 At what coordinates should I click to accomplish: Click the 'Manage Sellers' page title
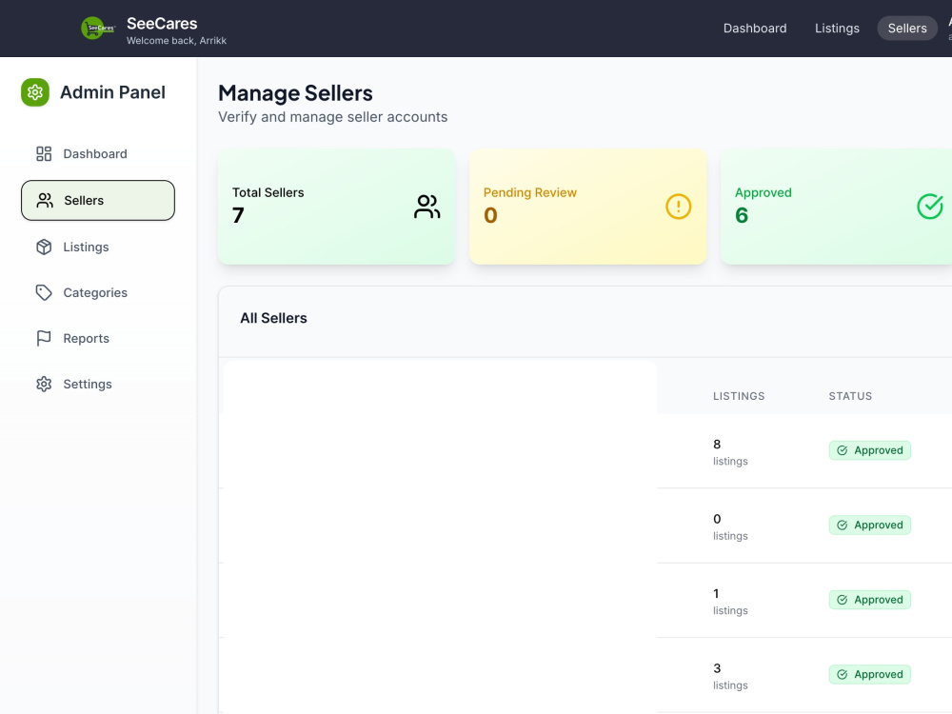point(296,93)
